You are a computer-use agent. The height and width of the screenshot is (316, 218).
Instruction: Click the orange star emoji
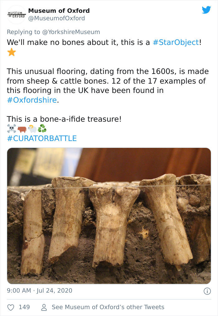coord(12,52)
